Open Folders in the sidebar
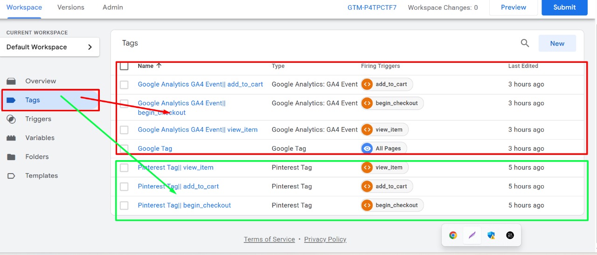 point(37,157)
